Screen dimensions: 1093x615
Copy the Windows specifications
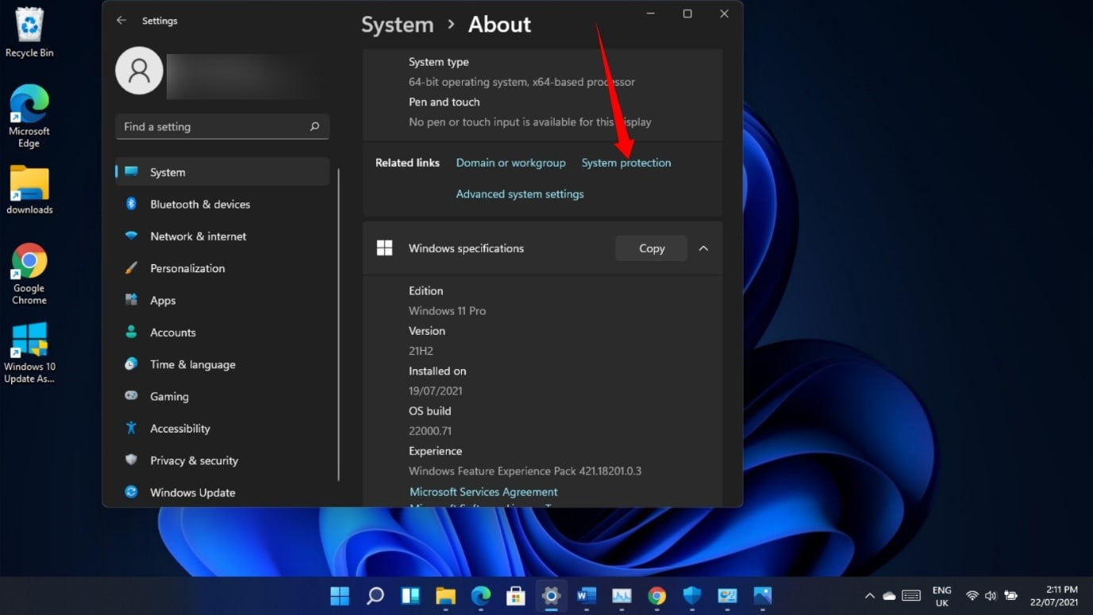coord(651,248)
